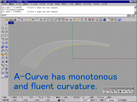Toggle the 直交モード status bar button
137x102 pixels.
94,100
